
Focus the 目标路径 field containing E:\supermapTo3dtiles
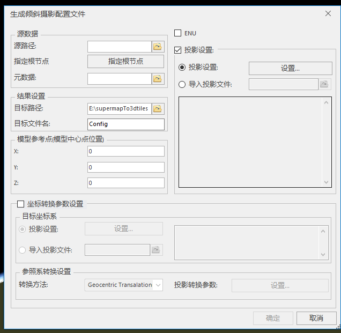click(120, 108)
